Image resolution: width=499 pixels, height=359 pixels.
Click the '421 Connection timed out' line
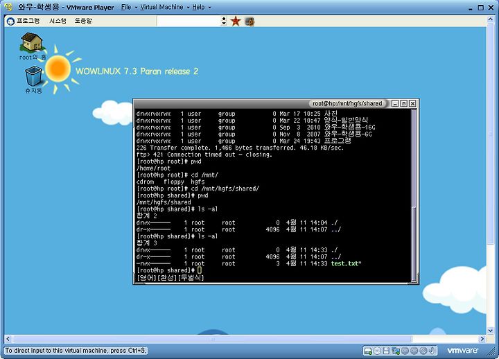coord(204,155)
